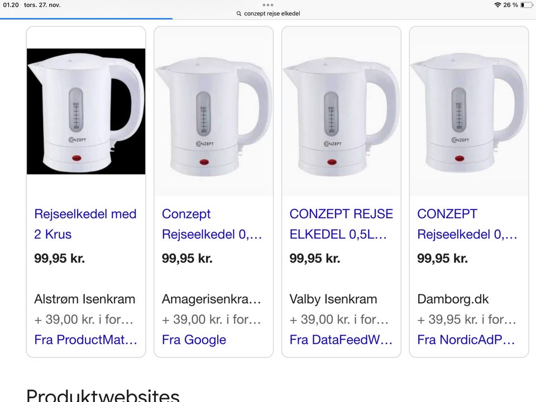
Task: Follow the 'Fra DataFeedW…' source link
Action: coord(341,340)
